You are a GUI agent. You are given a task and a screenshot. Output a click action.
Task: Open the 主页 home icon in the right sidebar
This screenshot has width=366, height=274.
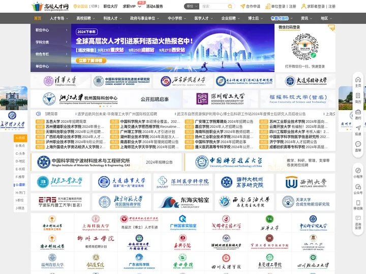pyautogui.click(x=358, y=80)
